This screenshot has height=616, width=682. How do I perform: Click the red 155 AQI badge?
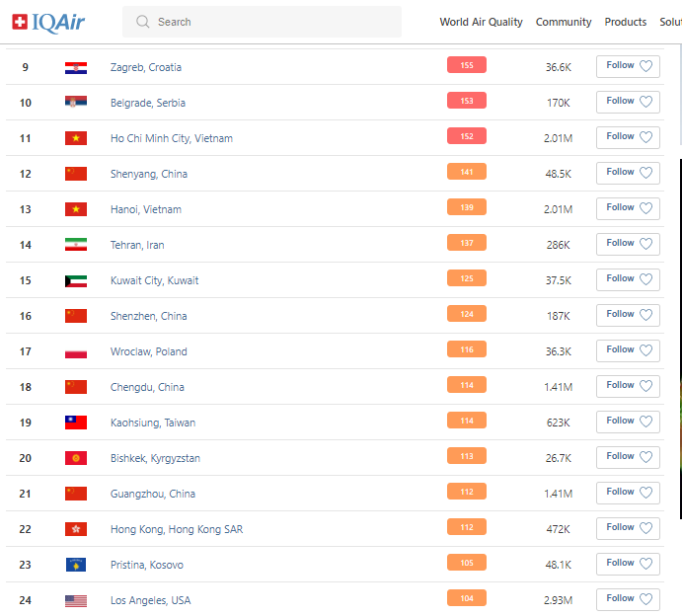tap(467, 66)
